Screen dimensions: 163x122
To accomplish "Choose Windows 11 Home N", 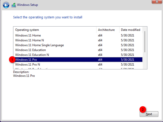I will tap(30, 40).
